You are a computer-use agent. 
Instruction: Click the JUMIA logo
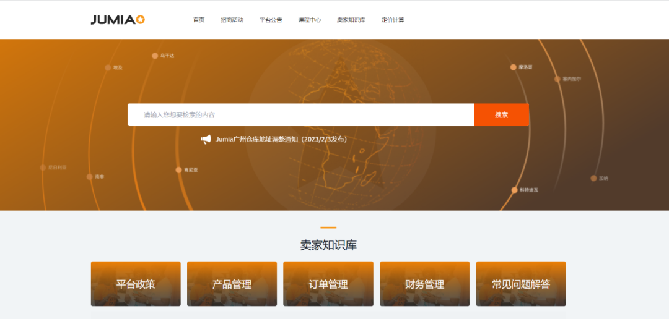118,20
